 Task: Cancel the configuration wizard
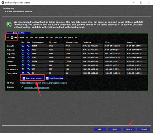pos(144,129)
